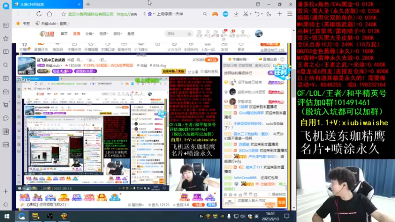The height and width of the screenshot is (222, 395).
Task: Open the 开播提醒 streamer tool
Action: coord(91,47)
